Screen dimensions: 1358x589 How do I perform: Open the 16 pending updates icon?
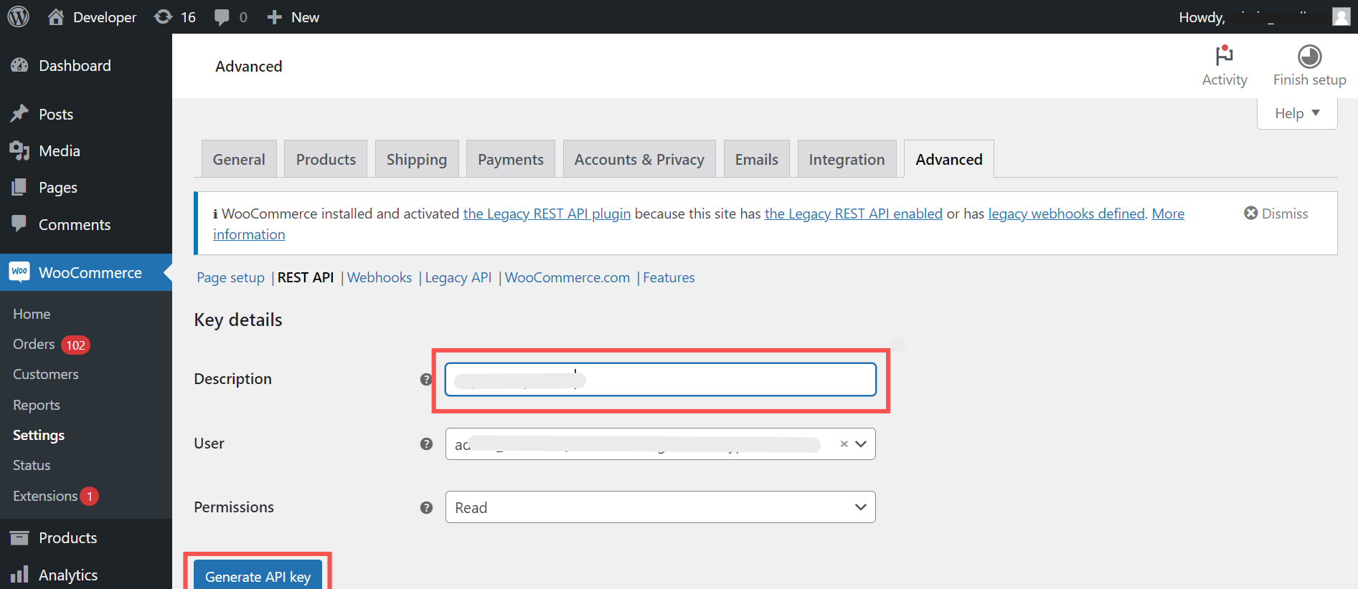pos(175,17)
